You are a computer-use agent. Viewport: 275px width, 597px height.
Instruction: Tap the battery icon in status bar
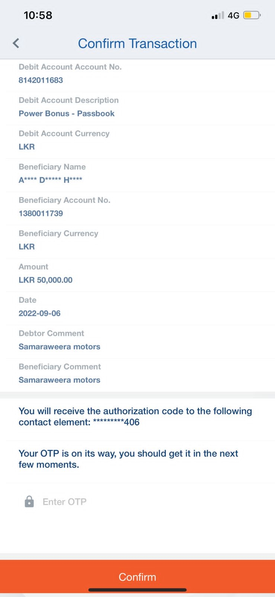252,15
